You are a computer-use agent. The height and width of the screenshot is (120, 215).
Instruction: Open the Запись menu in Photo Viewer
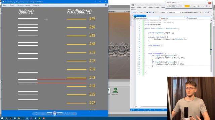tap(29, 5)
